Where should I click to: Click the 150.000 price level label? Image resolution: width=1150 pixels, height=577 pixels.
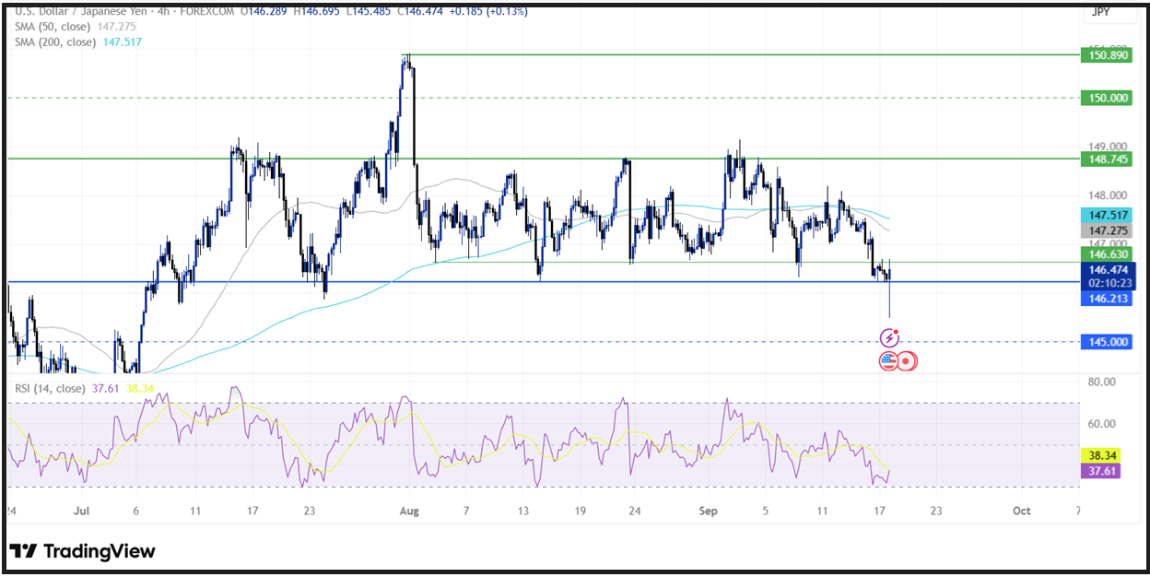click(1106, 98)
